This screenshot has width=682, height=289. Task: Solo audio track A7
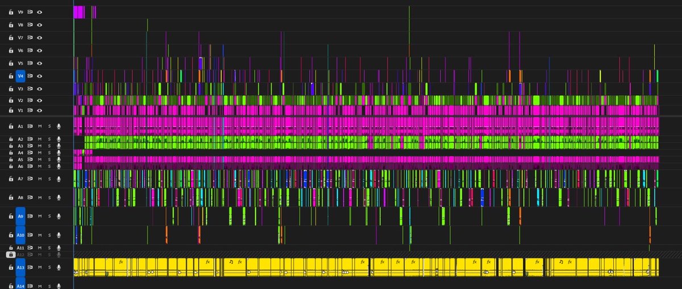(49, 179)
